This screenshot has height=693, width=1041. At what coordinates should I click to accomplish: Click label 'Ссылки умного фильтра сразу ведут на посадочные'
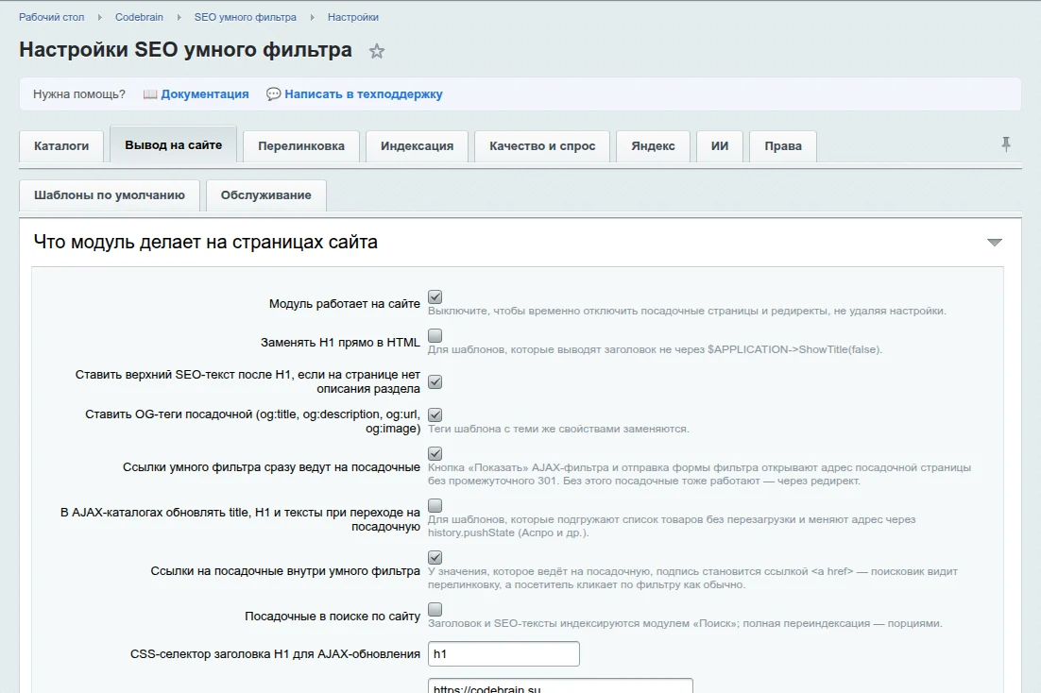(x=271, y=467)
